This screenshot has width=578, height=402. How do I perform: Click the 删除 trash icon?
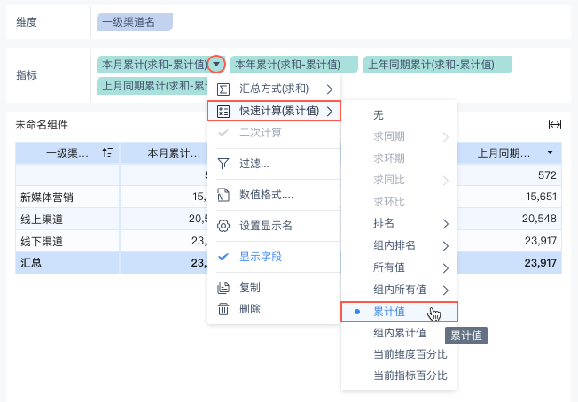coord(223,309)
